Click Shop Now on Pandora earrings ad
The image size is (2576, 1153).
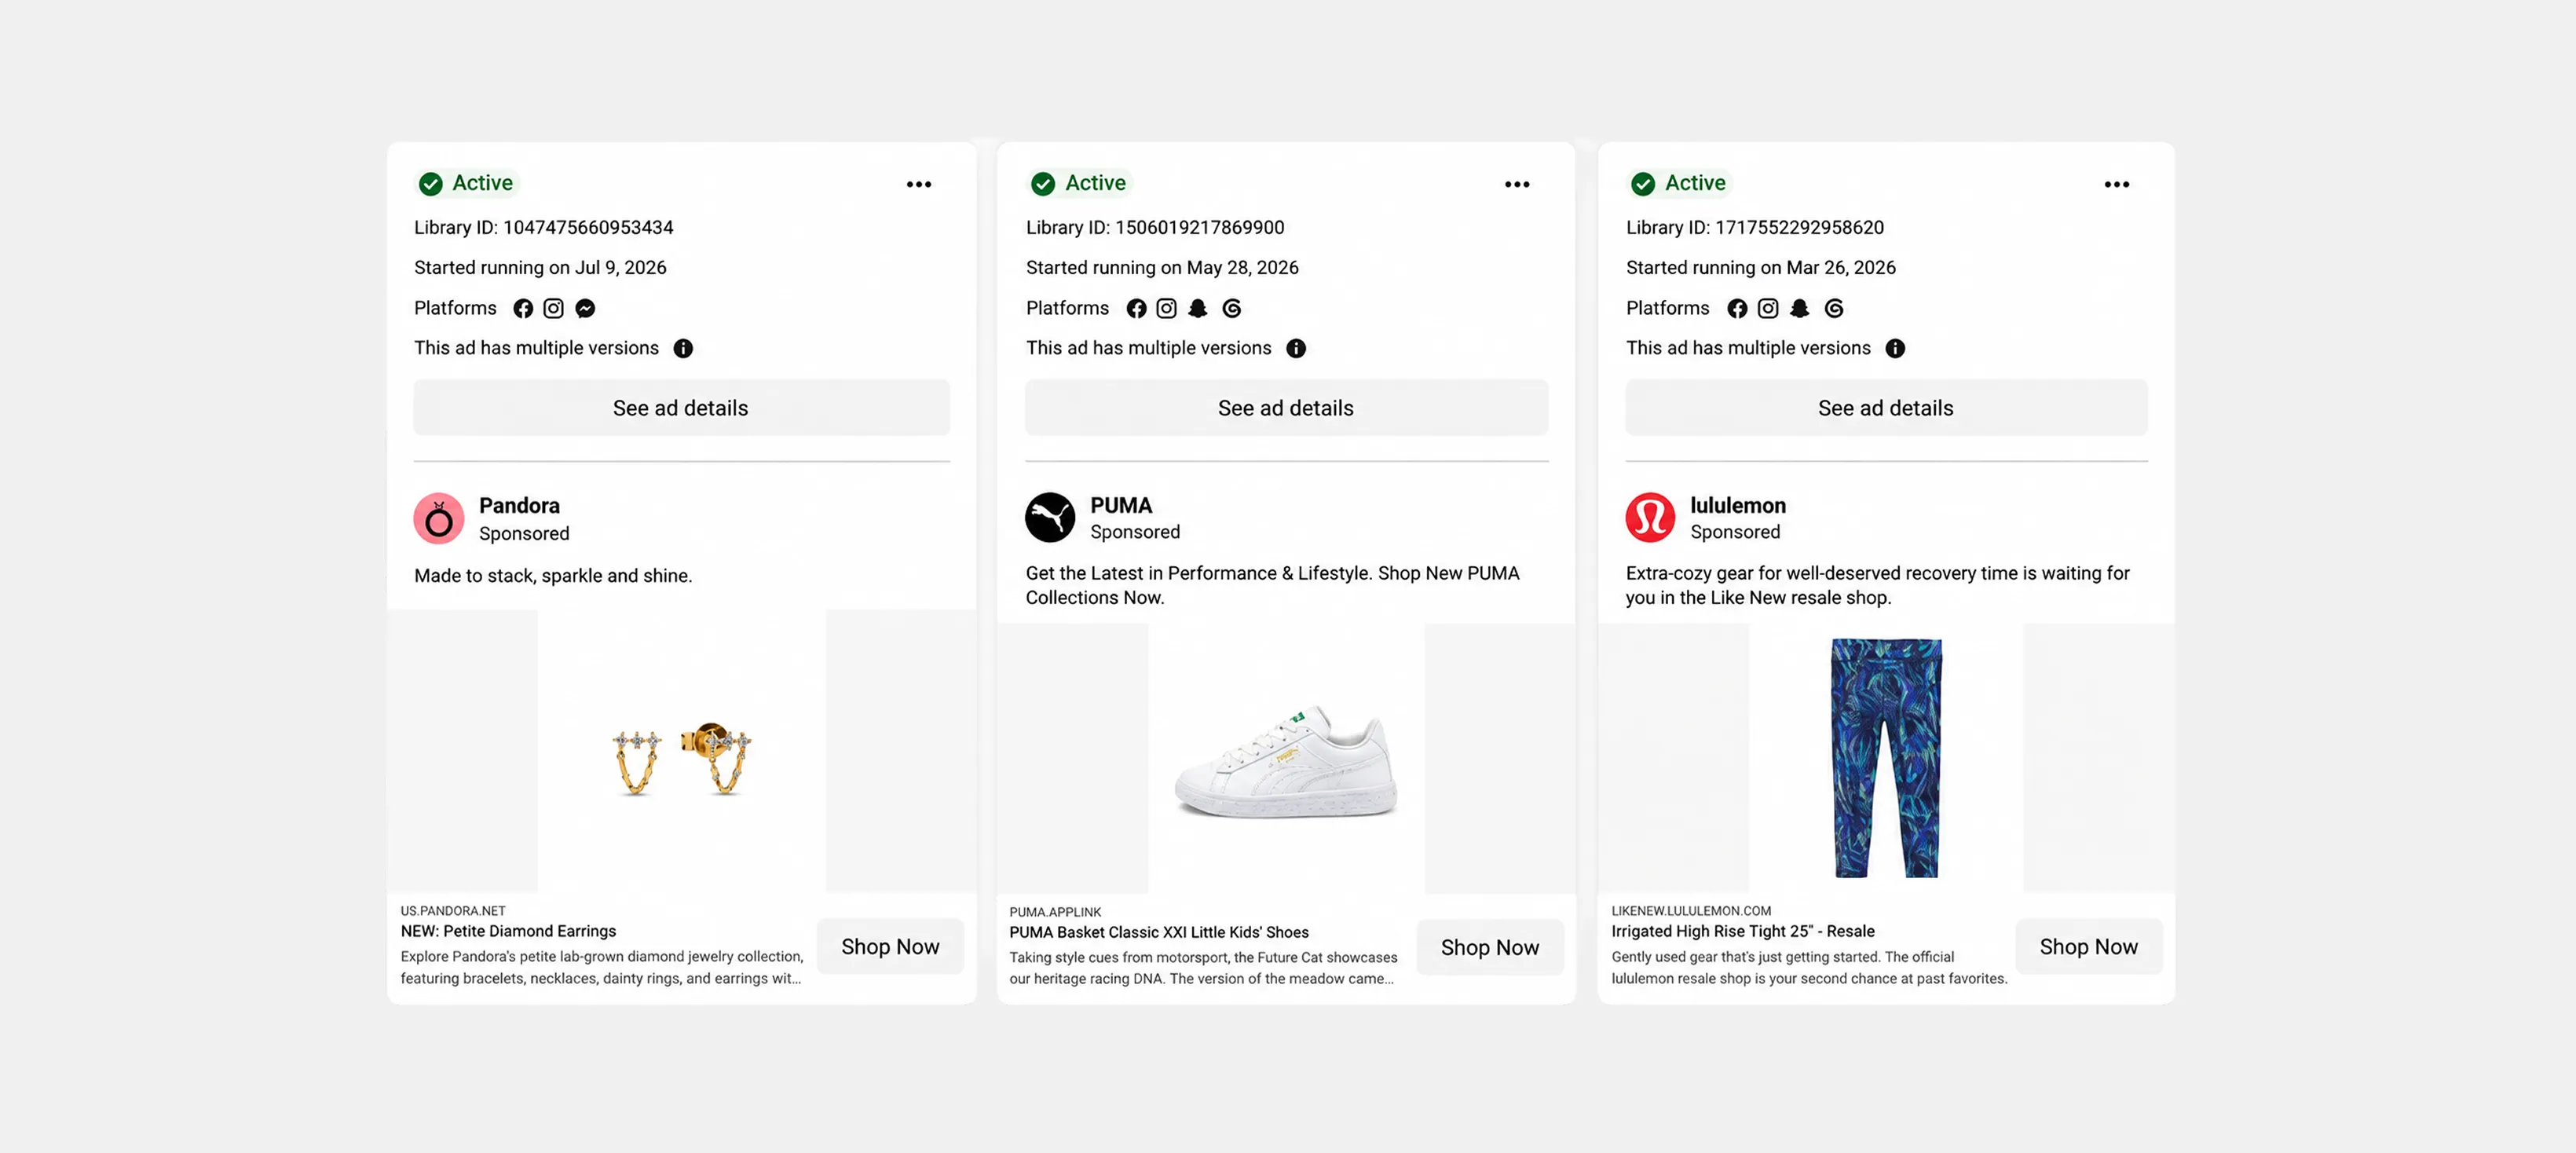pos(890,946)
